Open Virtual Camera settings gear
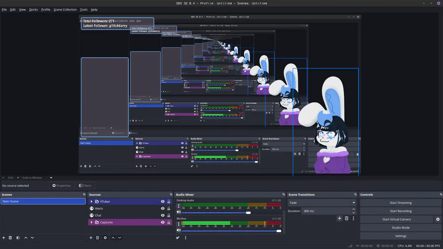The image size is (443, 249). [438, 219]
